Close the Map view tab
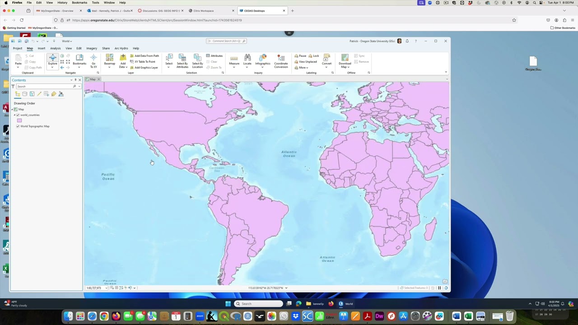Viewport: 578px width, 325px height. click(98, 79)
